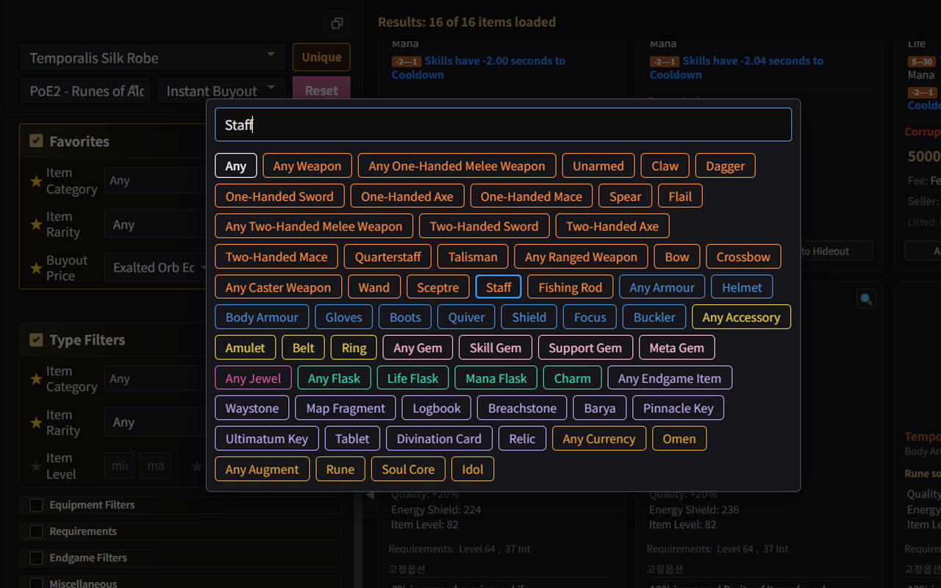Pick the Crossbow category

click(743, 257)
